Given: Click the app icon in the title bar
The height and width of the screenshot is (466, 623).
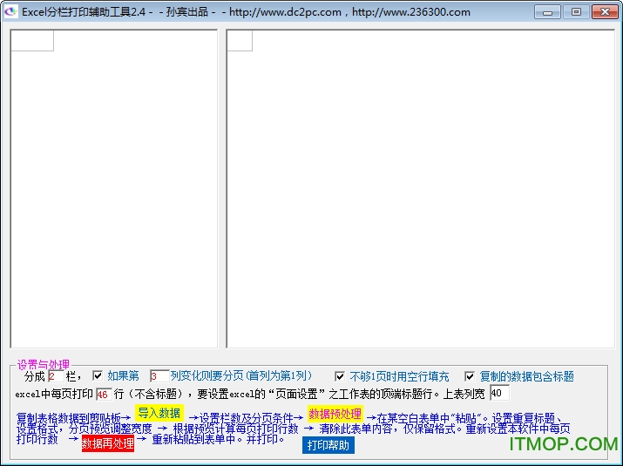Looking at the screenshot, I should [x=11, y=12].
